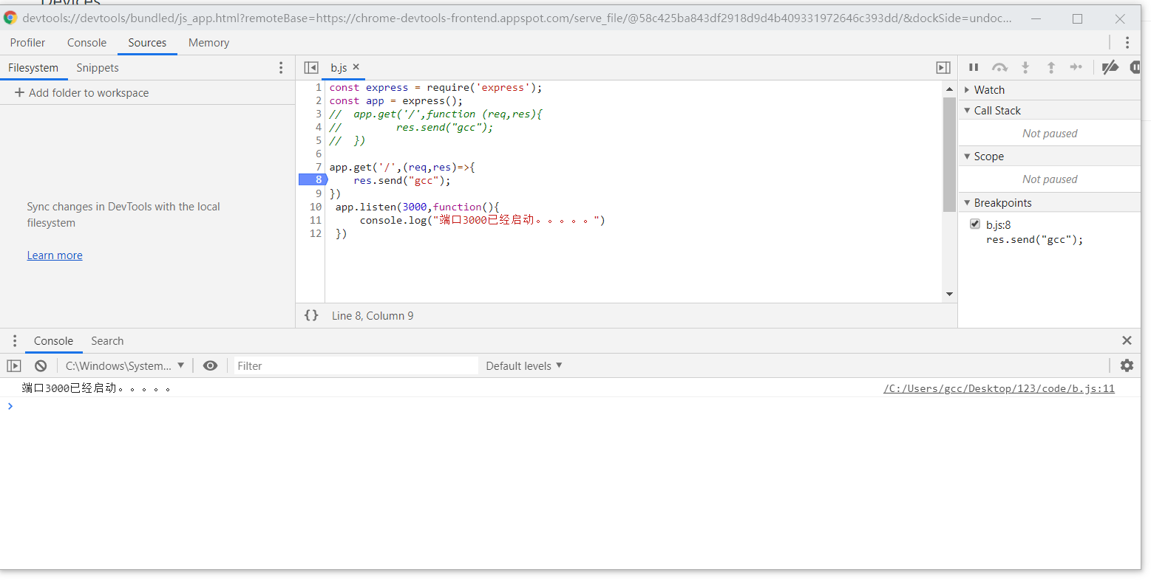Clear the console with the clear icon
The height and width of the screenshot is (581, 1151).
tap(40, 365)
